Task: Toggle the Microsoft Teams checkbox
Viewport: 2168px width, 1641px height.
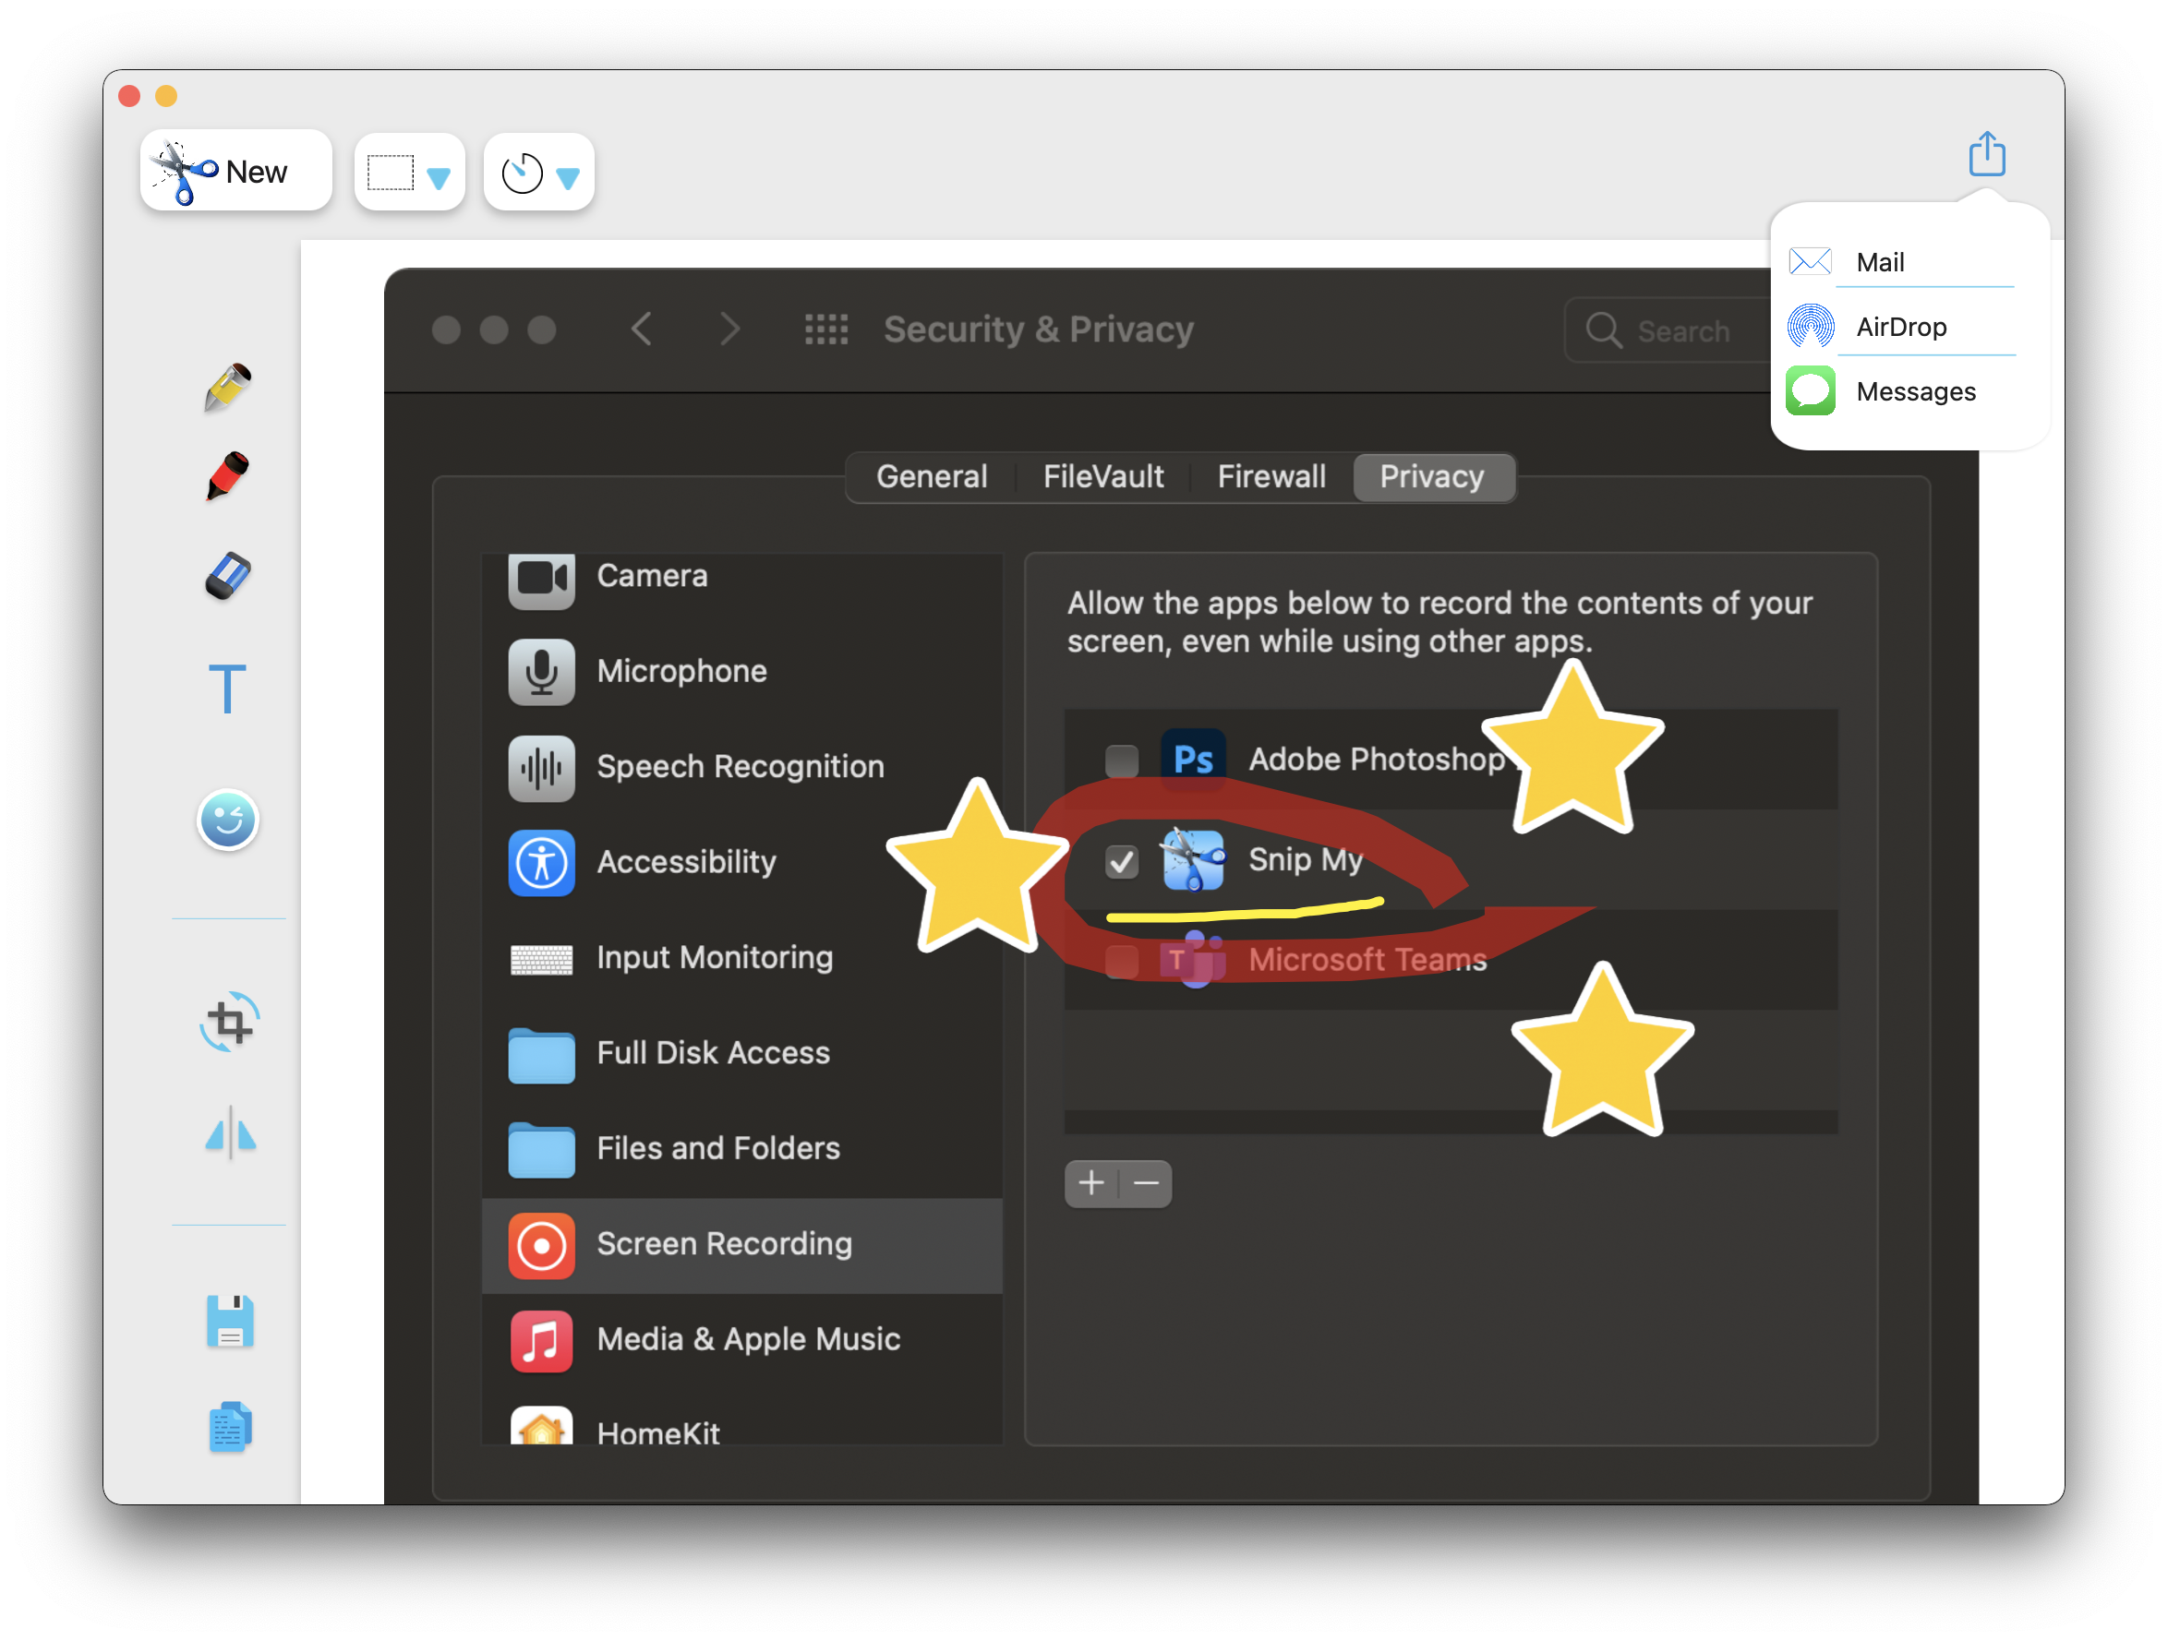Action: pyautogui.click(x=1121, y=961)
